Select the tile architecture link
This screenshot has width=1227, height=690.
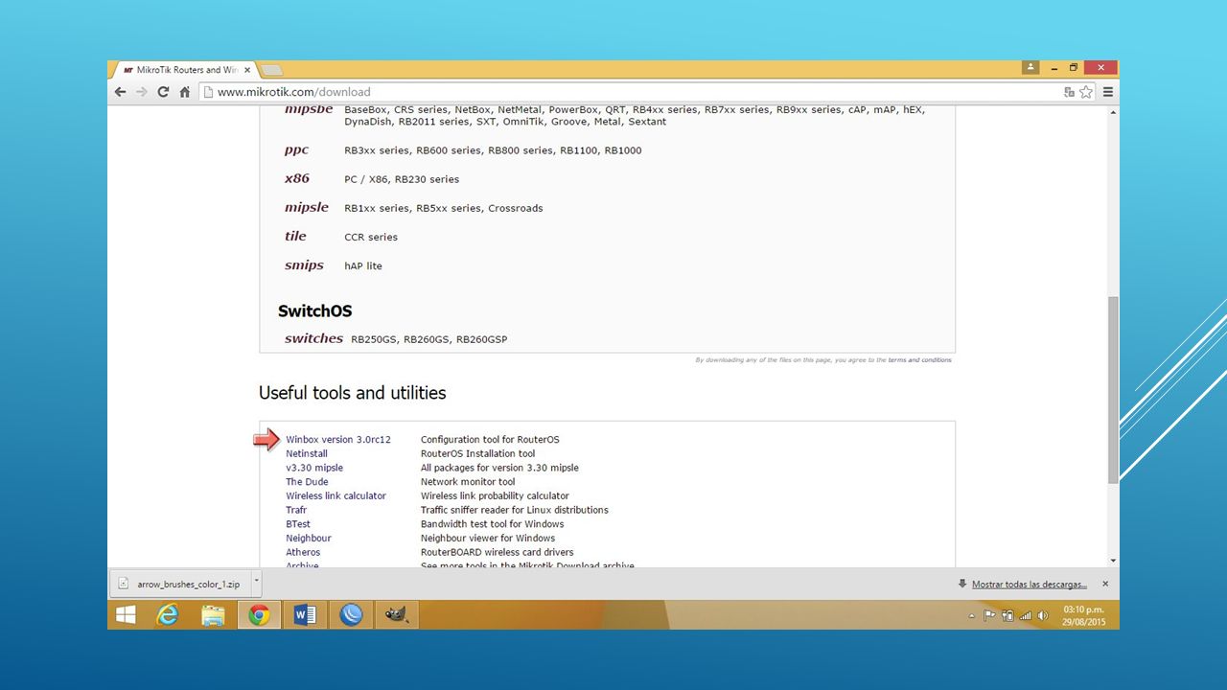(295, 236)
